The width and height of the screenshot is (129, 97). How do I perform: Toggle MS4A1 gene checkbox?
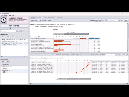4,72
